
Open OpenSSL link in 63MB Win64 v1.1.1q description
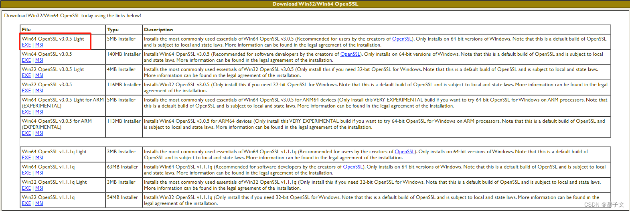point(353,167)
